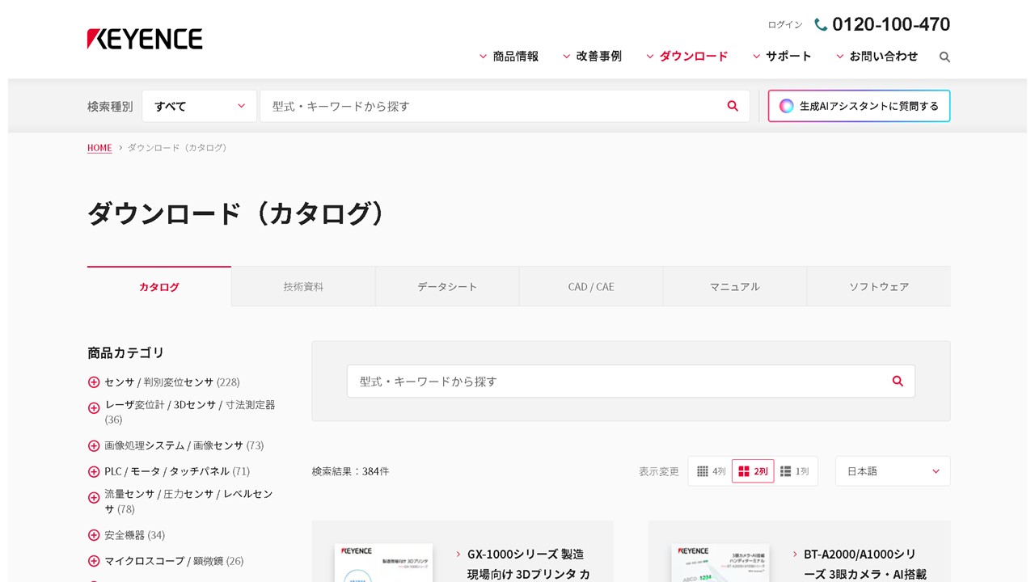Expand the 安全機器 category
The image size is (1035, 582).
coord(93,534)
